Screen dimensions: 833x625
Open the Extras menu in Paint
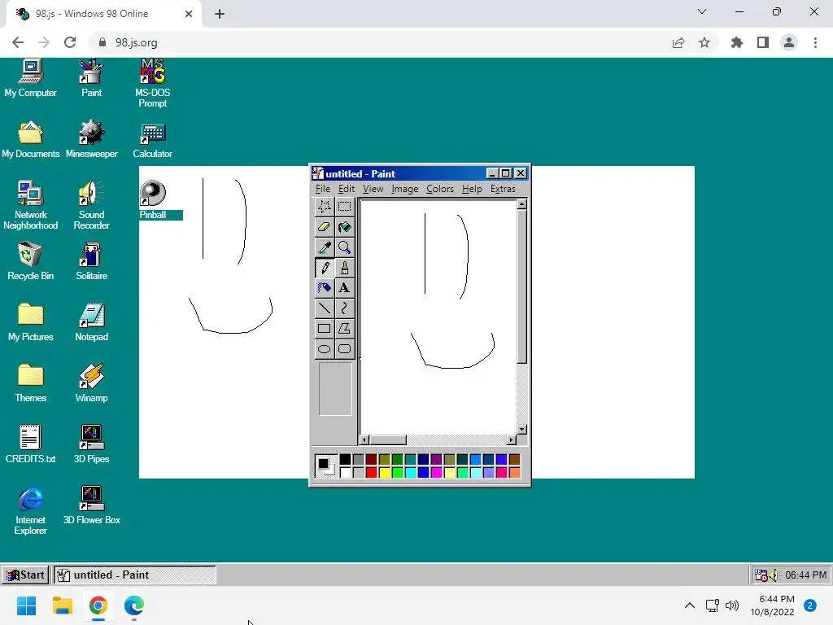coord(503,189)
